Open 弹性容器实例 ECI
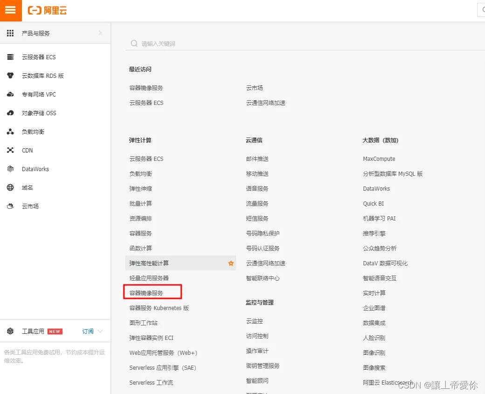This screenshot has height=394, width=485. 151,338
